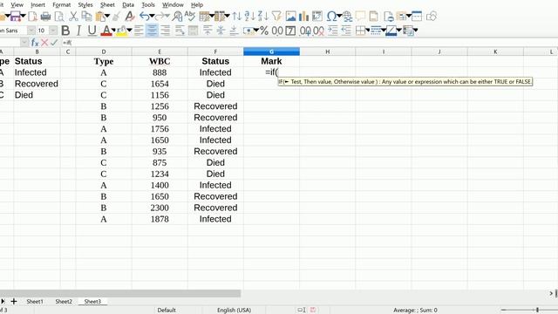Image resolution: width=558 pixels, height=314 pixels.
Task: Open Borders dropdown arrow
Action: click(367, 31)
